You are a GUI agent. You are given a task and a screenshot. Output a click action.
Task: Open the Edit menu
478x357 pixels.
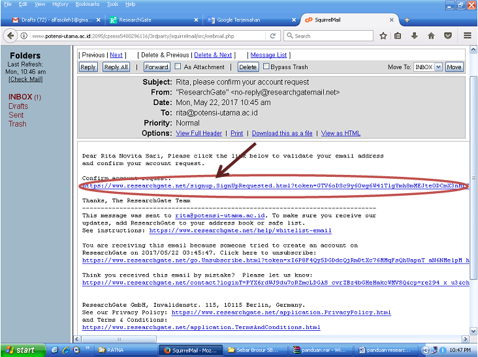click(23, 5)
